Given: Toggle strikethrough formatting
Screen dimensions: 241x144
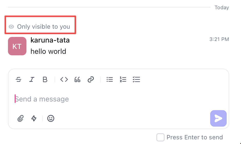Looking at the screenshot, I should 18,80.
